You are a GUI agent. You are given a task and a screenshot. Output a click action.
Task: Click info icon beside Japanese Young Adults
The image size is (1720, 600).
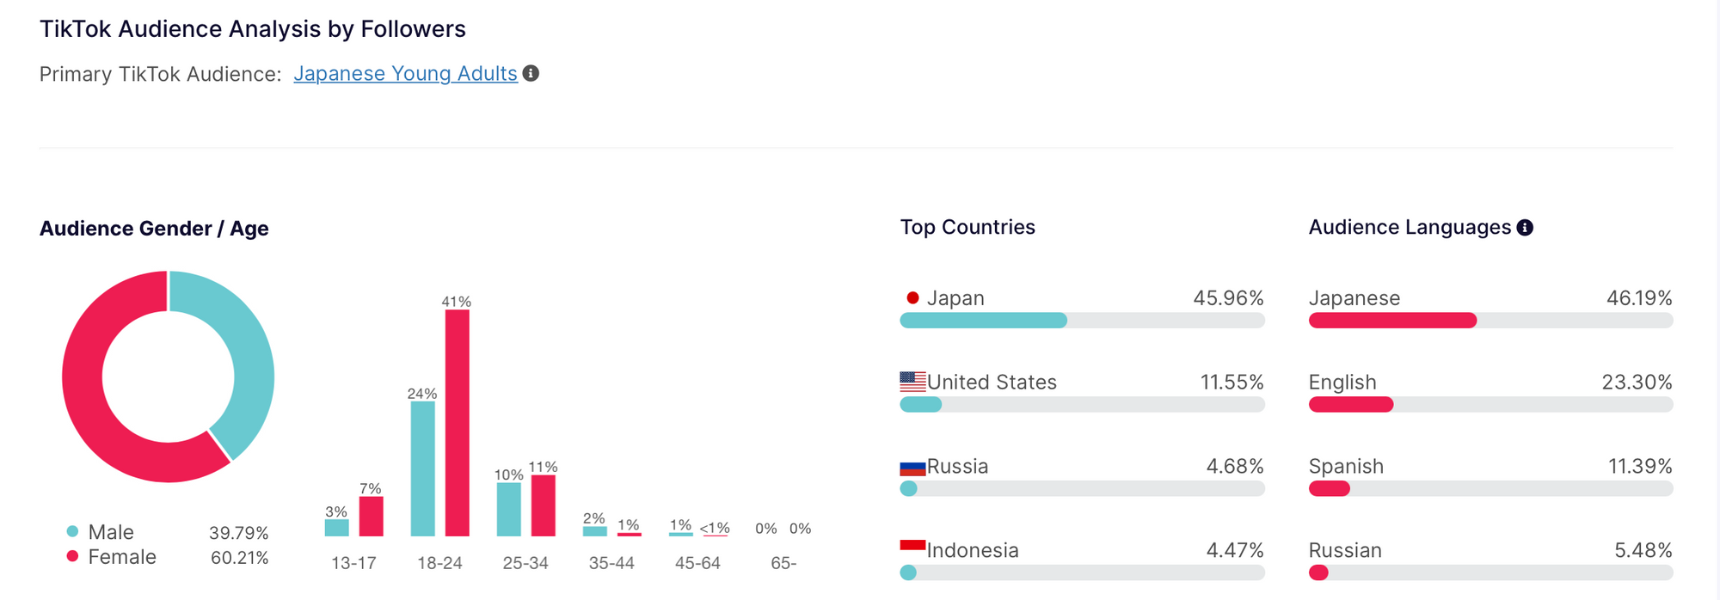(531, 74)
